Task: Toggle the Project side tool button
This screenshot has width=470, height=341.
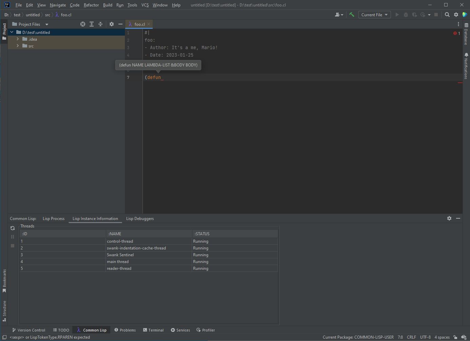Action: pyautogui.click(x=4, y=32)
